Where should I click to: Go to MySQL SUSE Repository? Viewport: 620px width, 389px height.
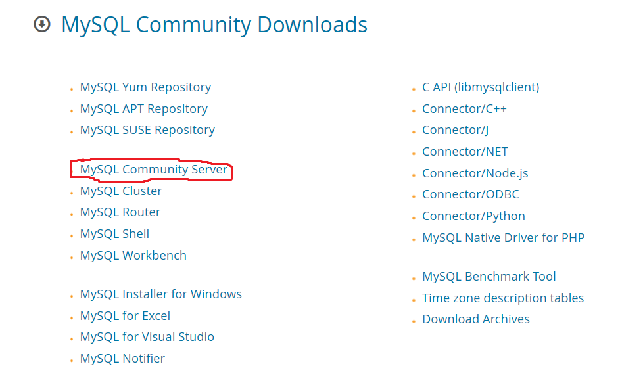tap(147, 130)
